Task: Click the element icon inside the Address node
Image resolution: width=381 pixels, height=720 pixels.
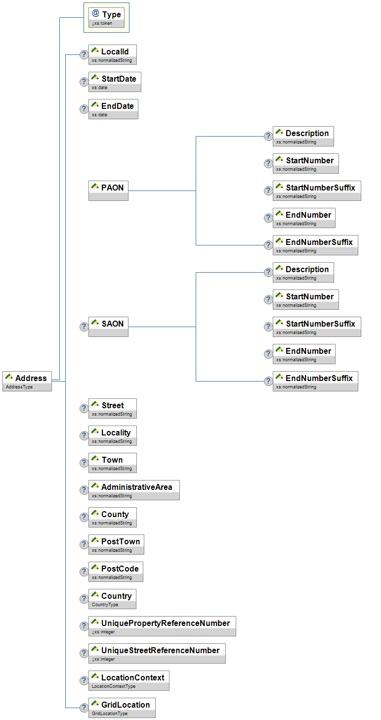Action: coord(9,378)
